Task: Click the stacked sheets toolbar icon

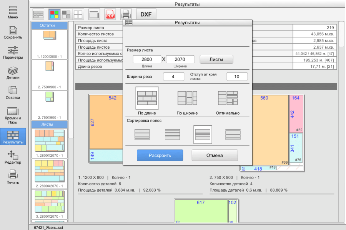Action: (x=94, y=14)
